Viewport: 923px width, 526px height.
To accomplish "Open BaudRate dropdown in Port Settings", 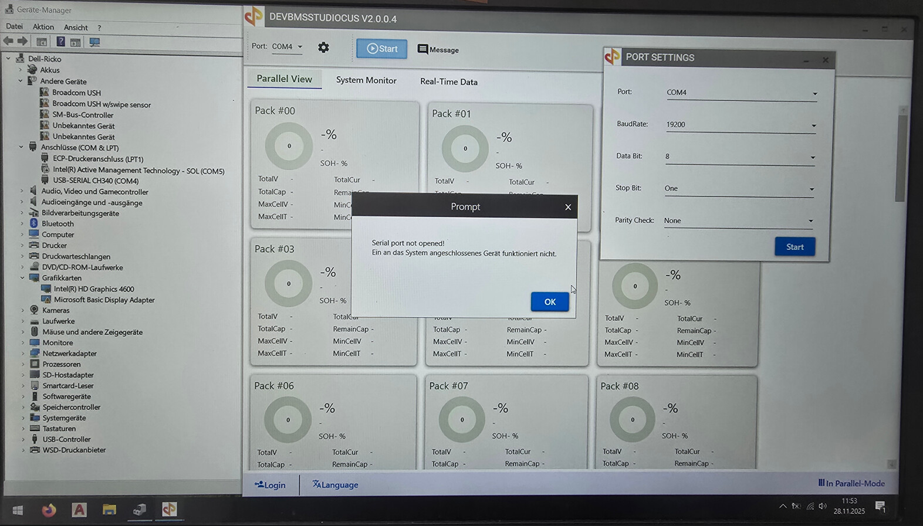I will (x=813, y=125).
